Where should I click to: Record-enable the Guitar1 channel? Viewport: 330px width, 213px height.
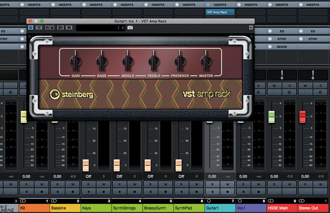click(228, 192)
